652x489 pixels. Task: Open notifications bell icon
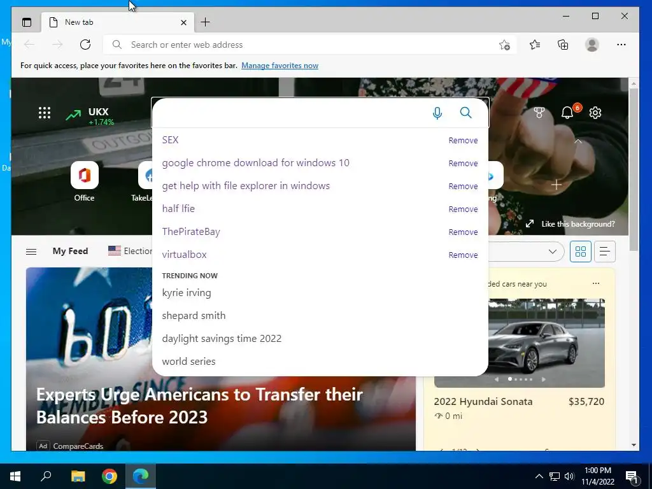tap(567, 112)
